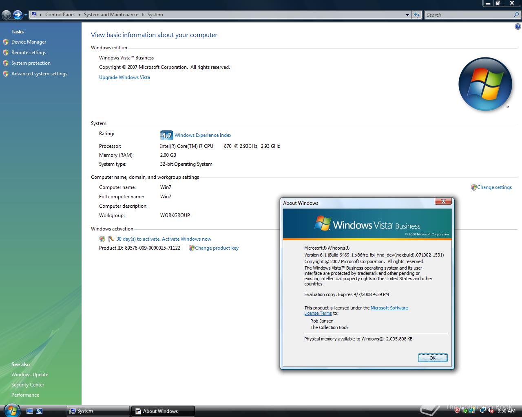Select the 2.00 GB memory value

[x=168, y=155]
